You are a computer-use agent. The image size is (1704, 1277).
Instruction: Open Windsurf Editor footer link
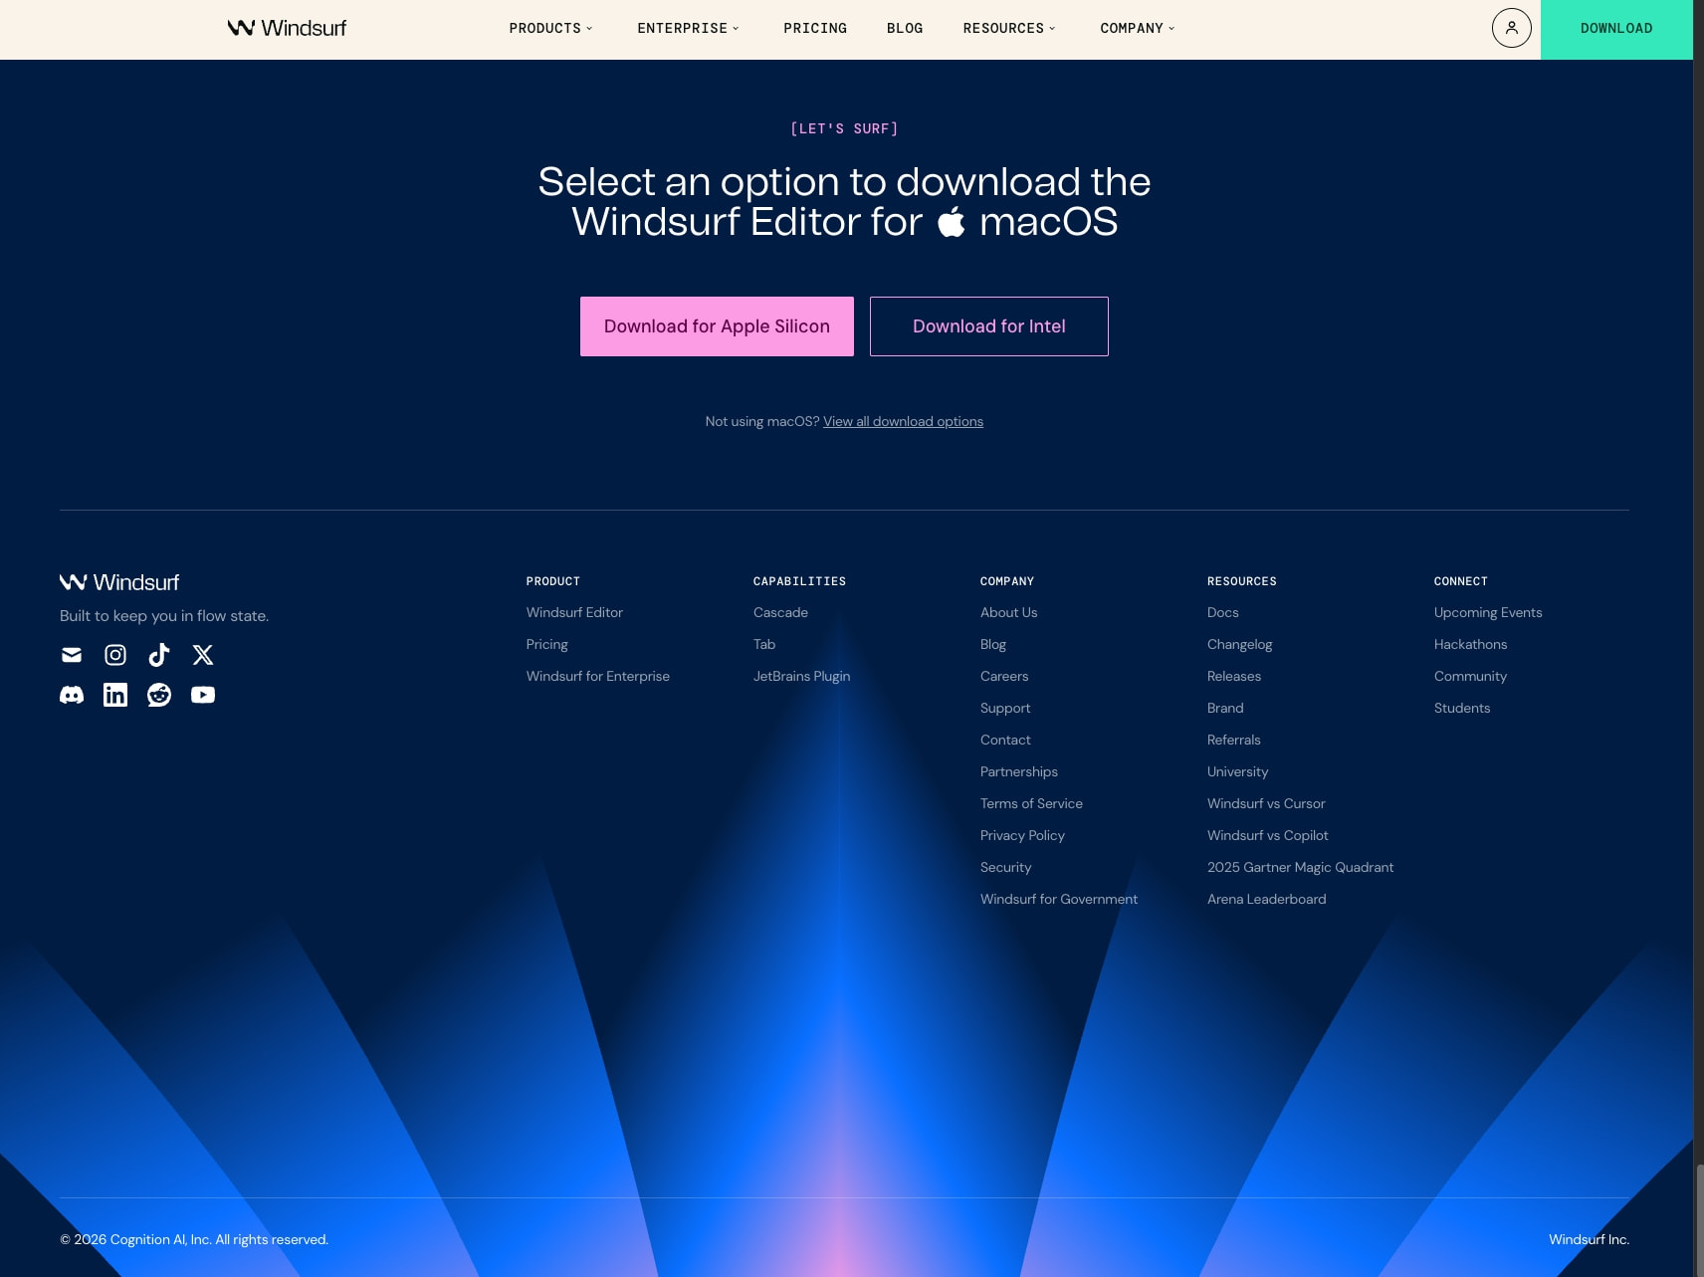point(574,612)
